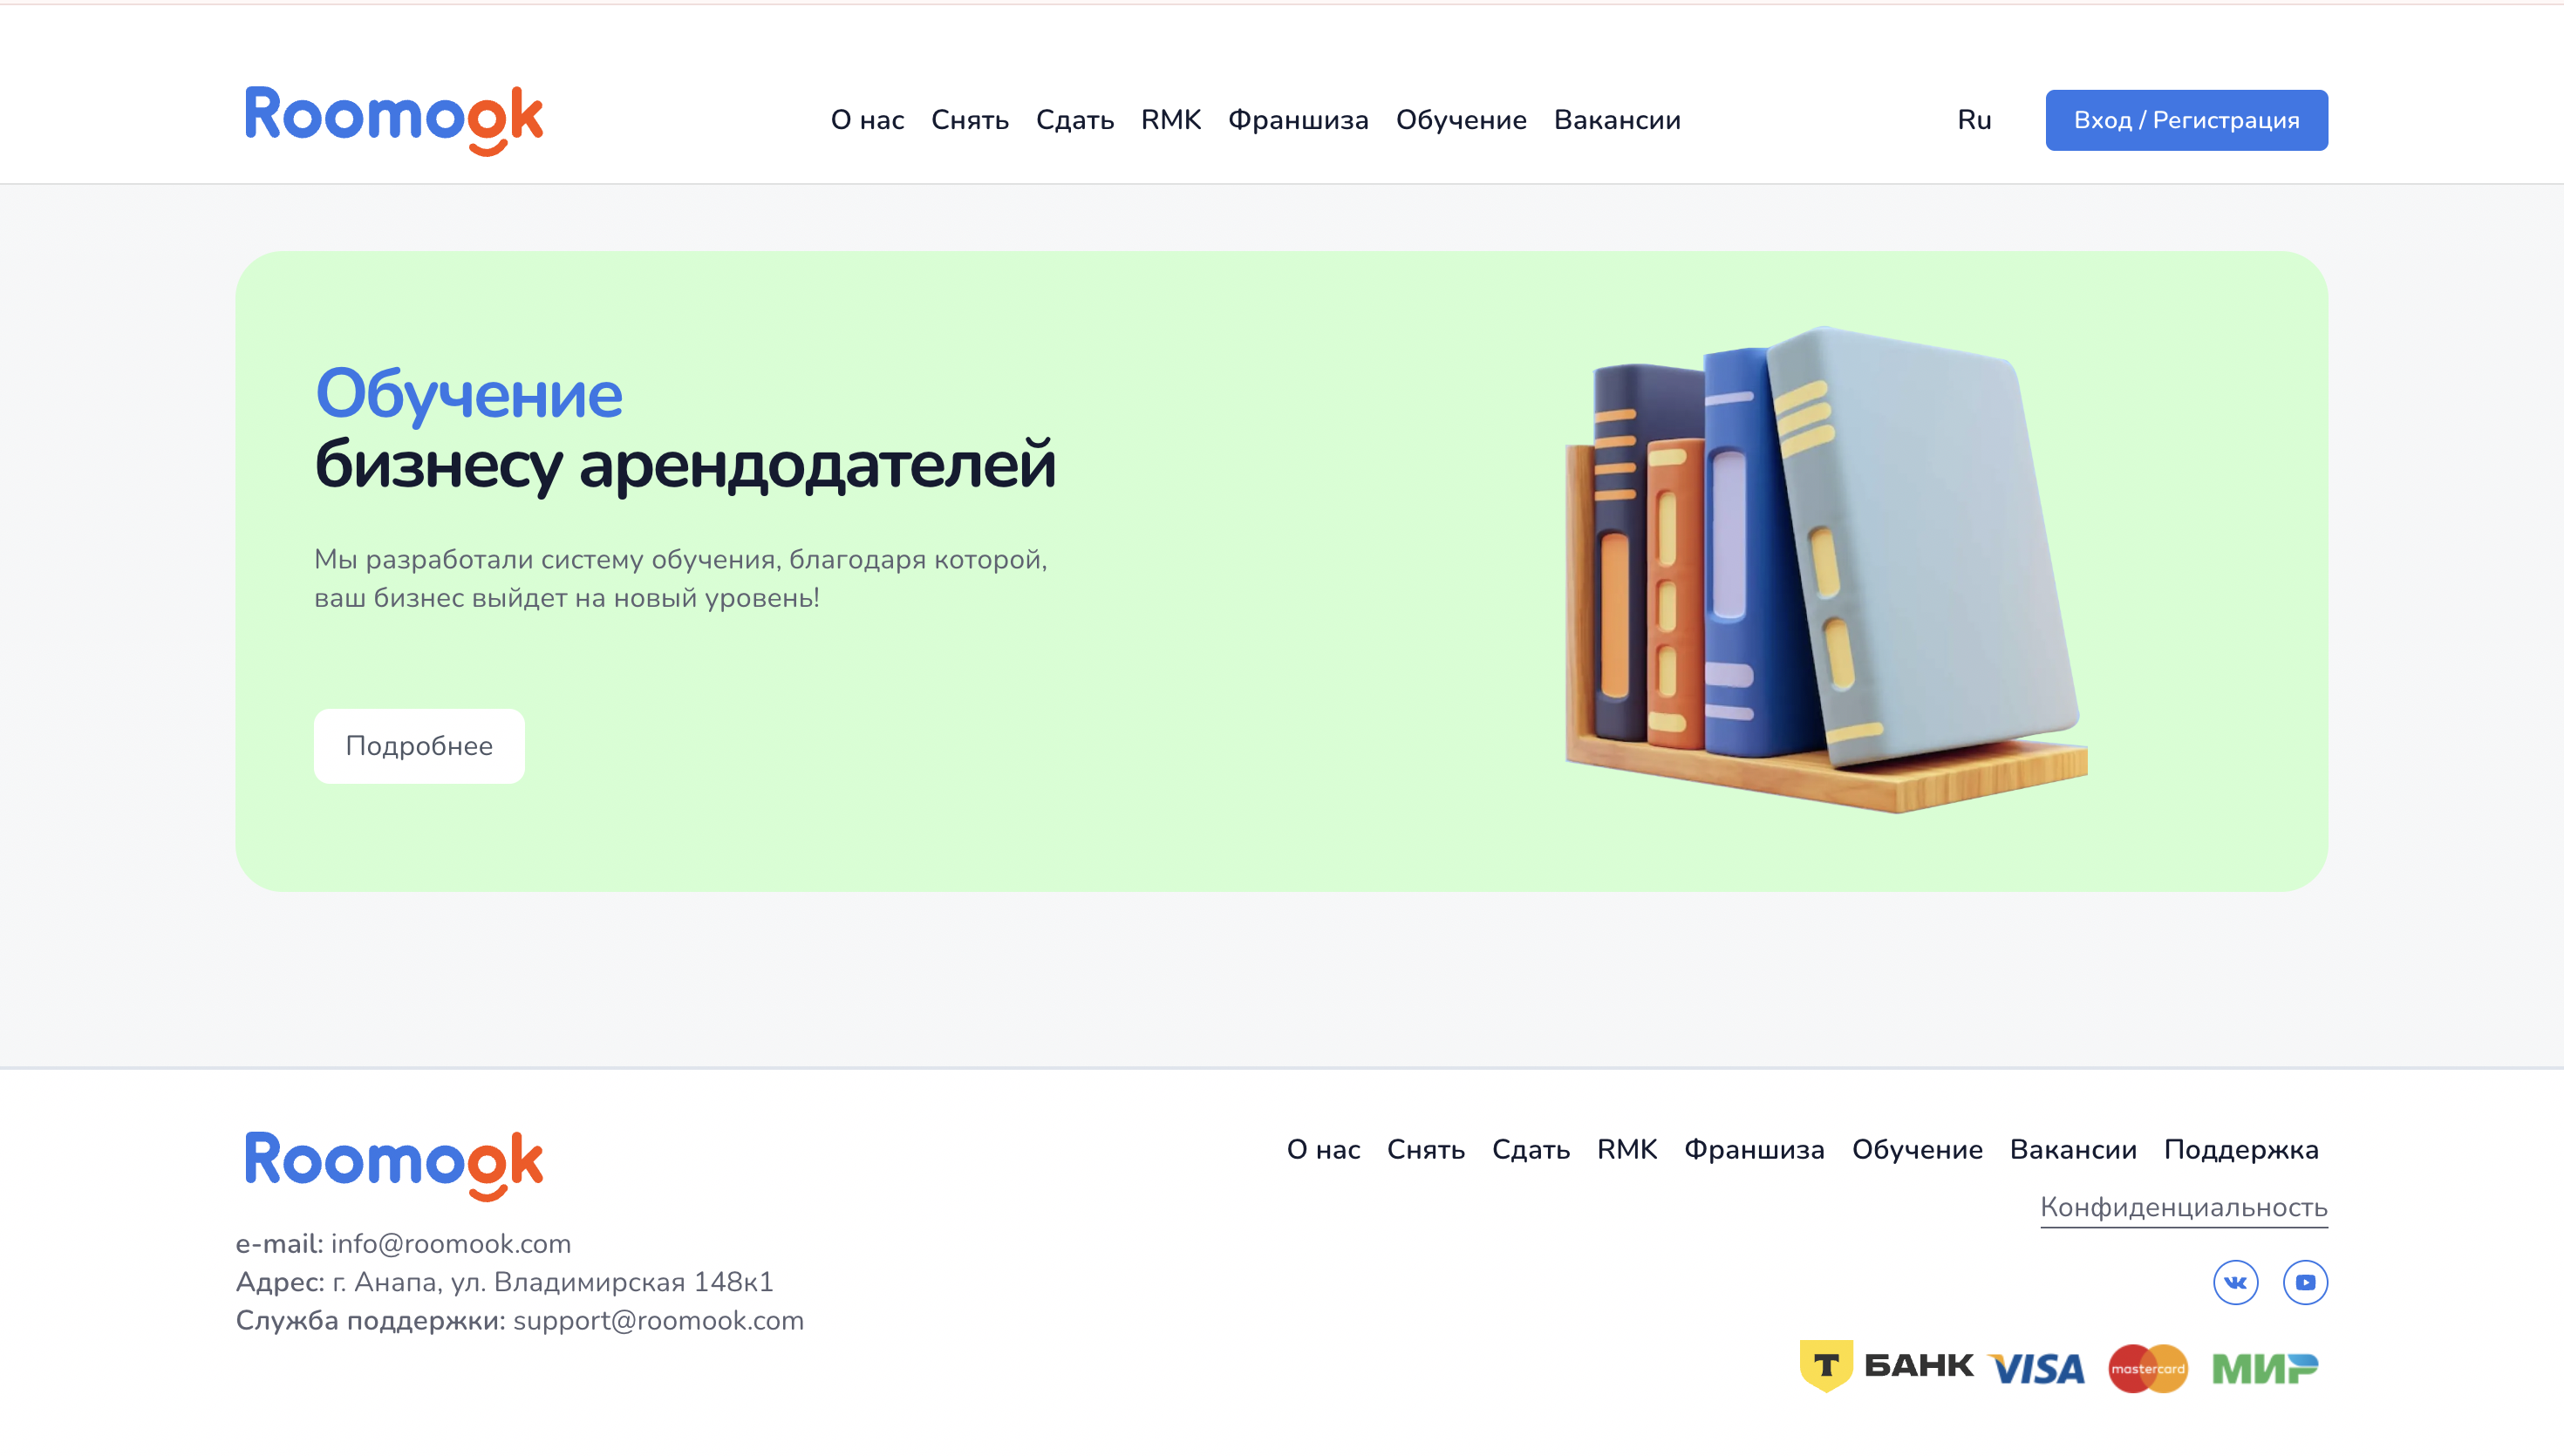Select Вакансии in header navigation

click(1617, 120)
